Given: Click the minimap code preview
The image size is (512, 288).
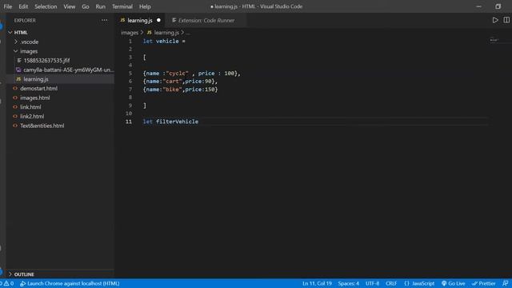Looking at the screenshot, I should [x=494, y=40].
